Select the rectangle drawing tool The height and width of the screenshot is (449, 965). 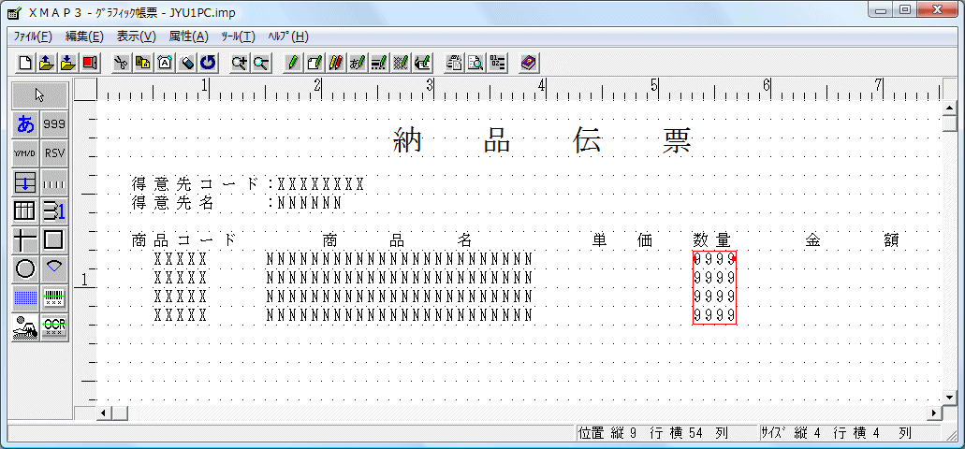55,239
